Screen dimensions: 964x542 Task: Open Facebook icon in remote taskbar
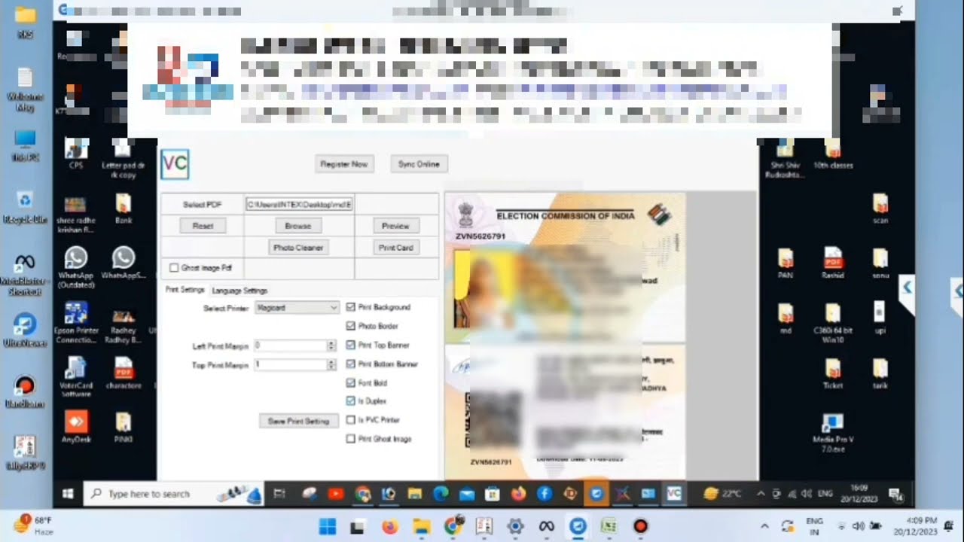click(545, 494)
